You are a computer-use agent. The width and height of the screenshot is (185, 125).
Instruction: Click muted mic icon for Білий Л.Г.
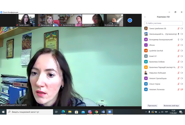pos(178,56)
